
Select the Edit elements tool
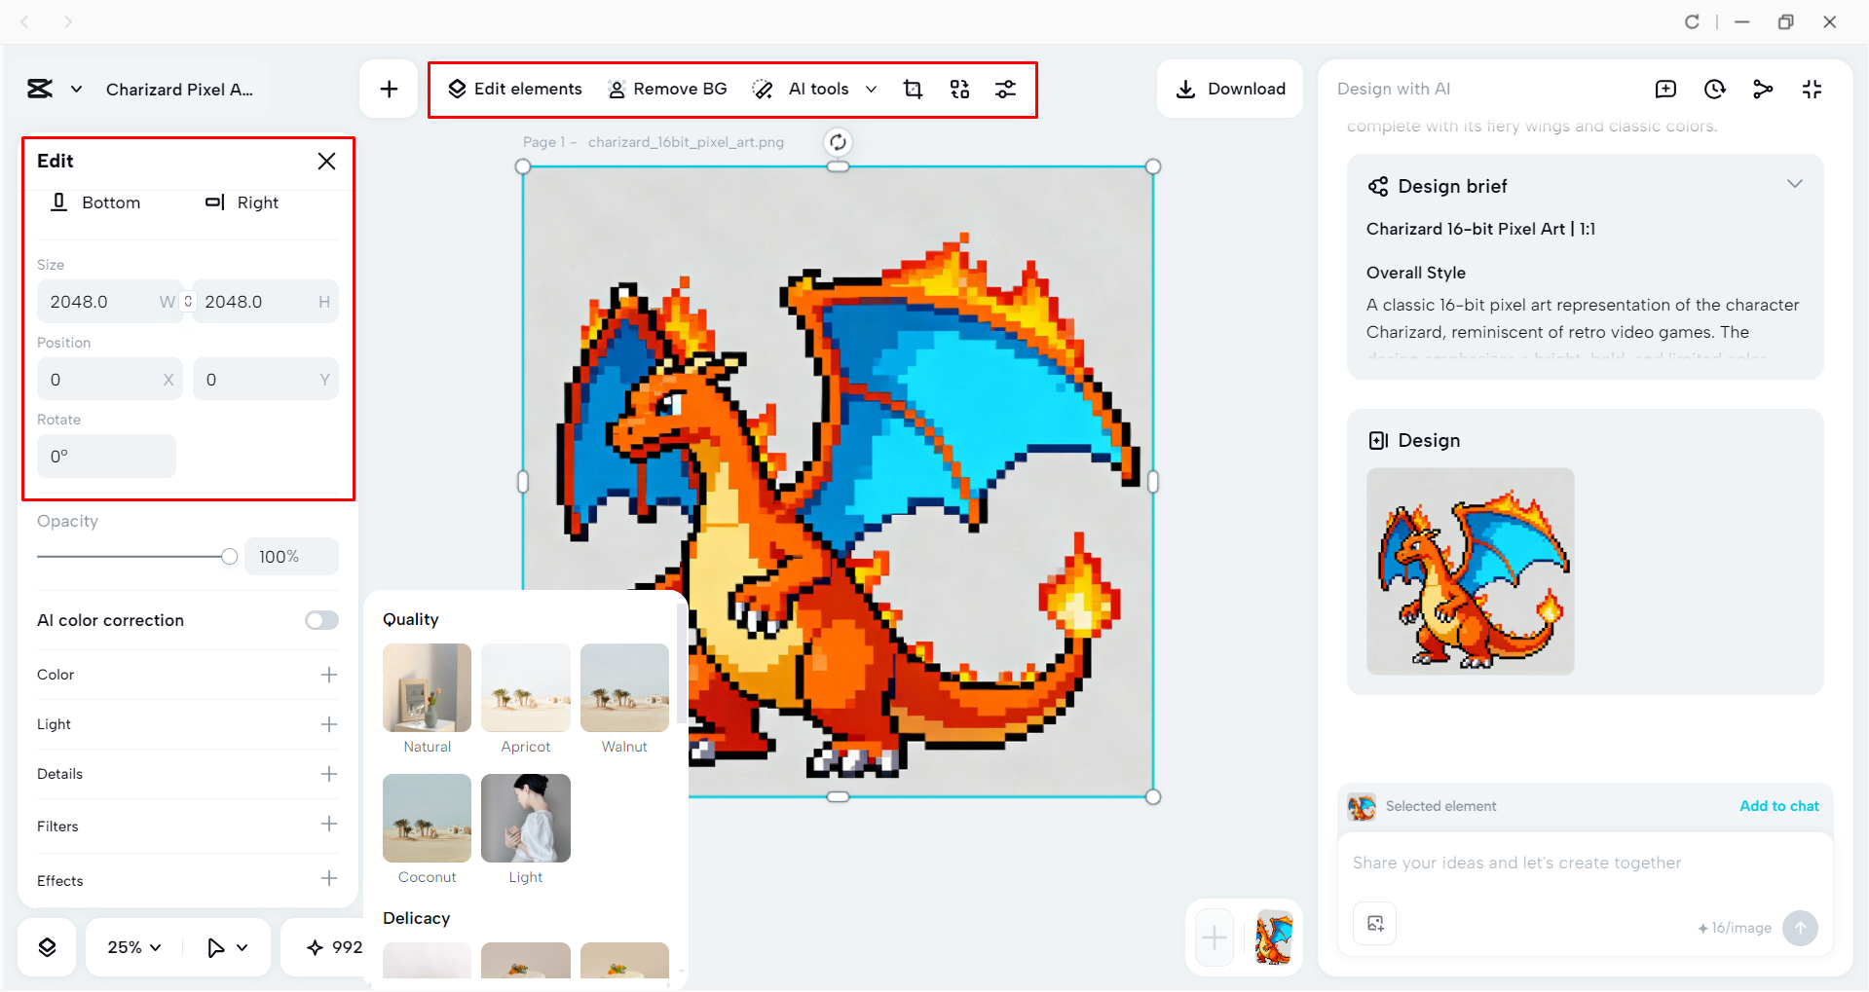point(515,89)
